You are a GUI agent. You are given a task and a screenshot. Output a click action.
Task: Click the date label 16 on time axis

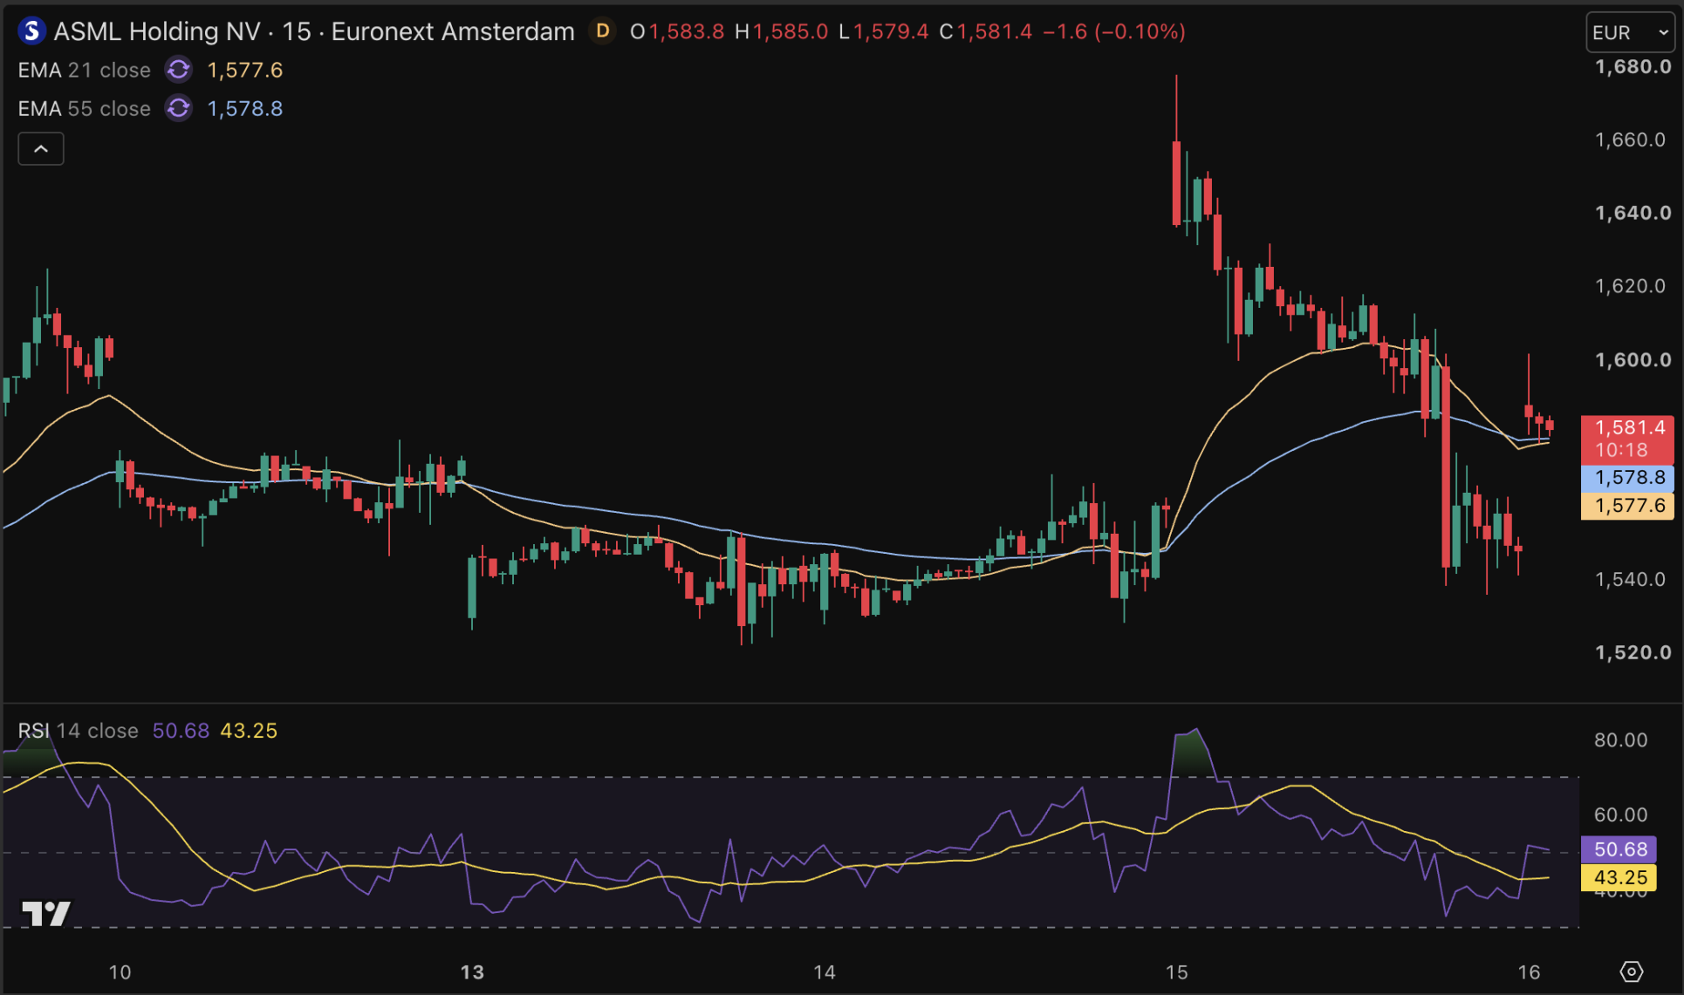coord(1529,971)
